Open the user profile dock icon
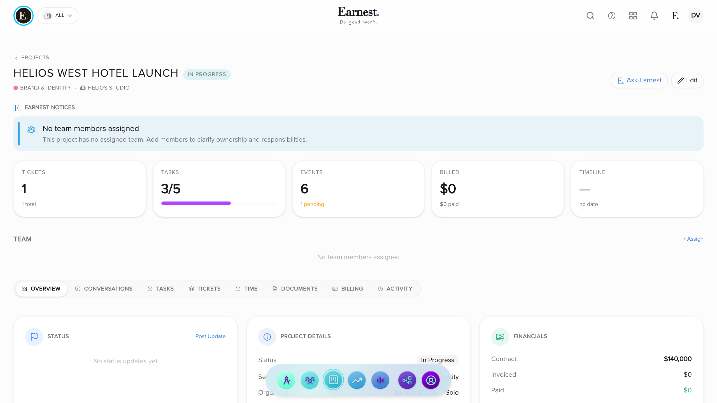Viewport: 717px width, 403px height. pyautogui.click(x=431, y=380)
